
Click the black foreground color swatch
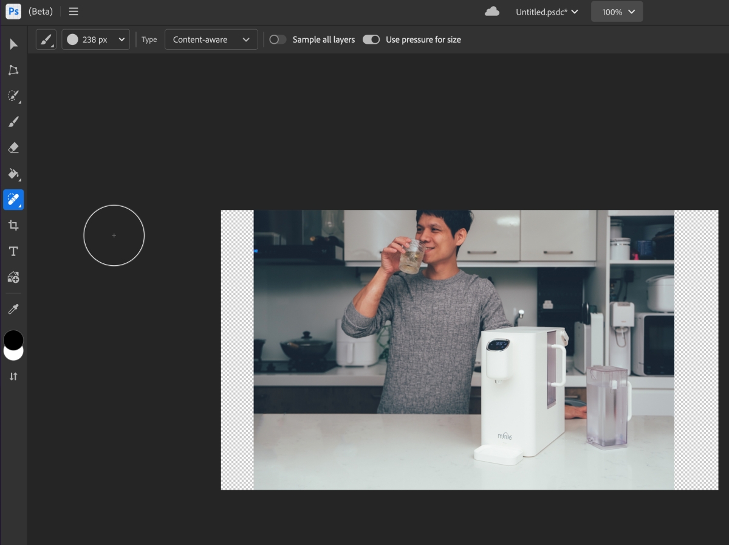[13, 339]
